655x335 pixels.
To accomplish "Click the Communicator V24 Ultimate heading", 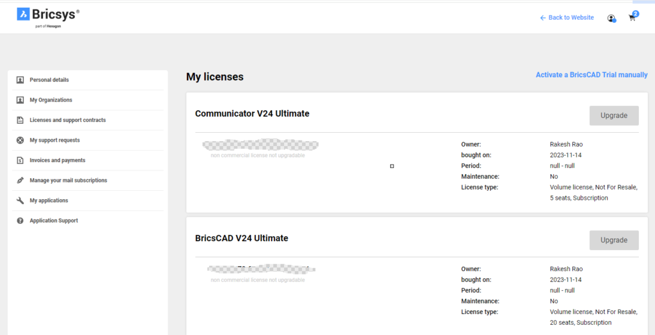I will [252, 114].
